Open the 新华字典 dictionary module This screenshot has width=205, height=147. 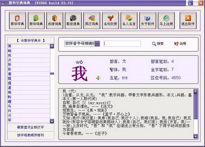point(18,20)
